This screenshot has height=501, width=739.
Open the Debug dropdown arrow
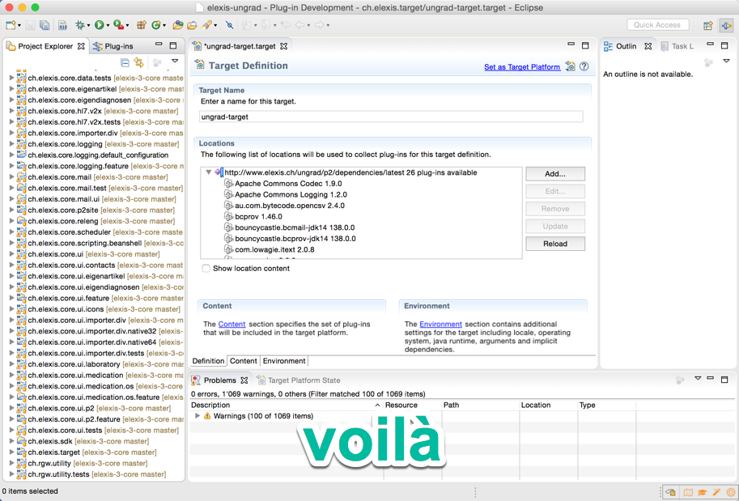(88, 25)
